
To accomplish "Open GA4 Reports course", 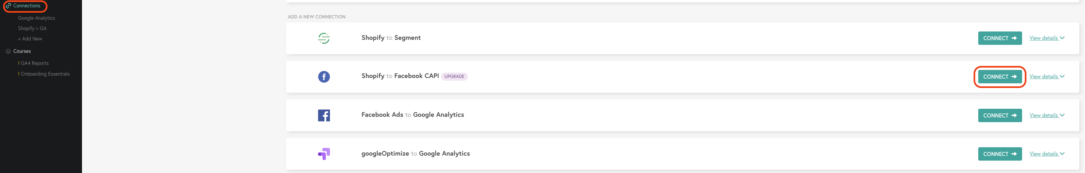I will click(x=33, y=63).
